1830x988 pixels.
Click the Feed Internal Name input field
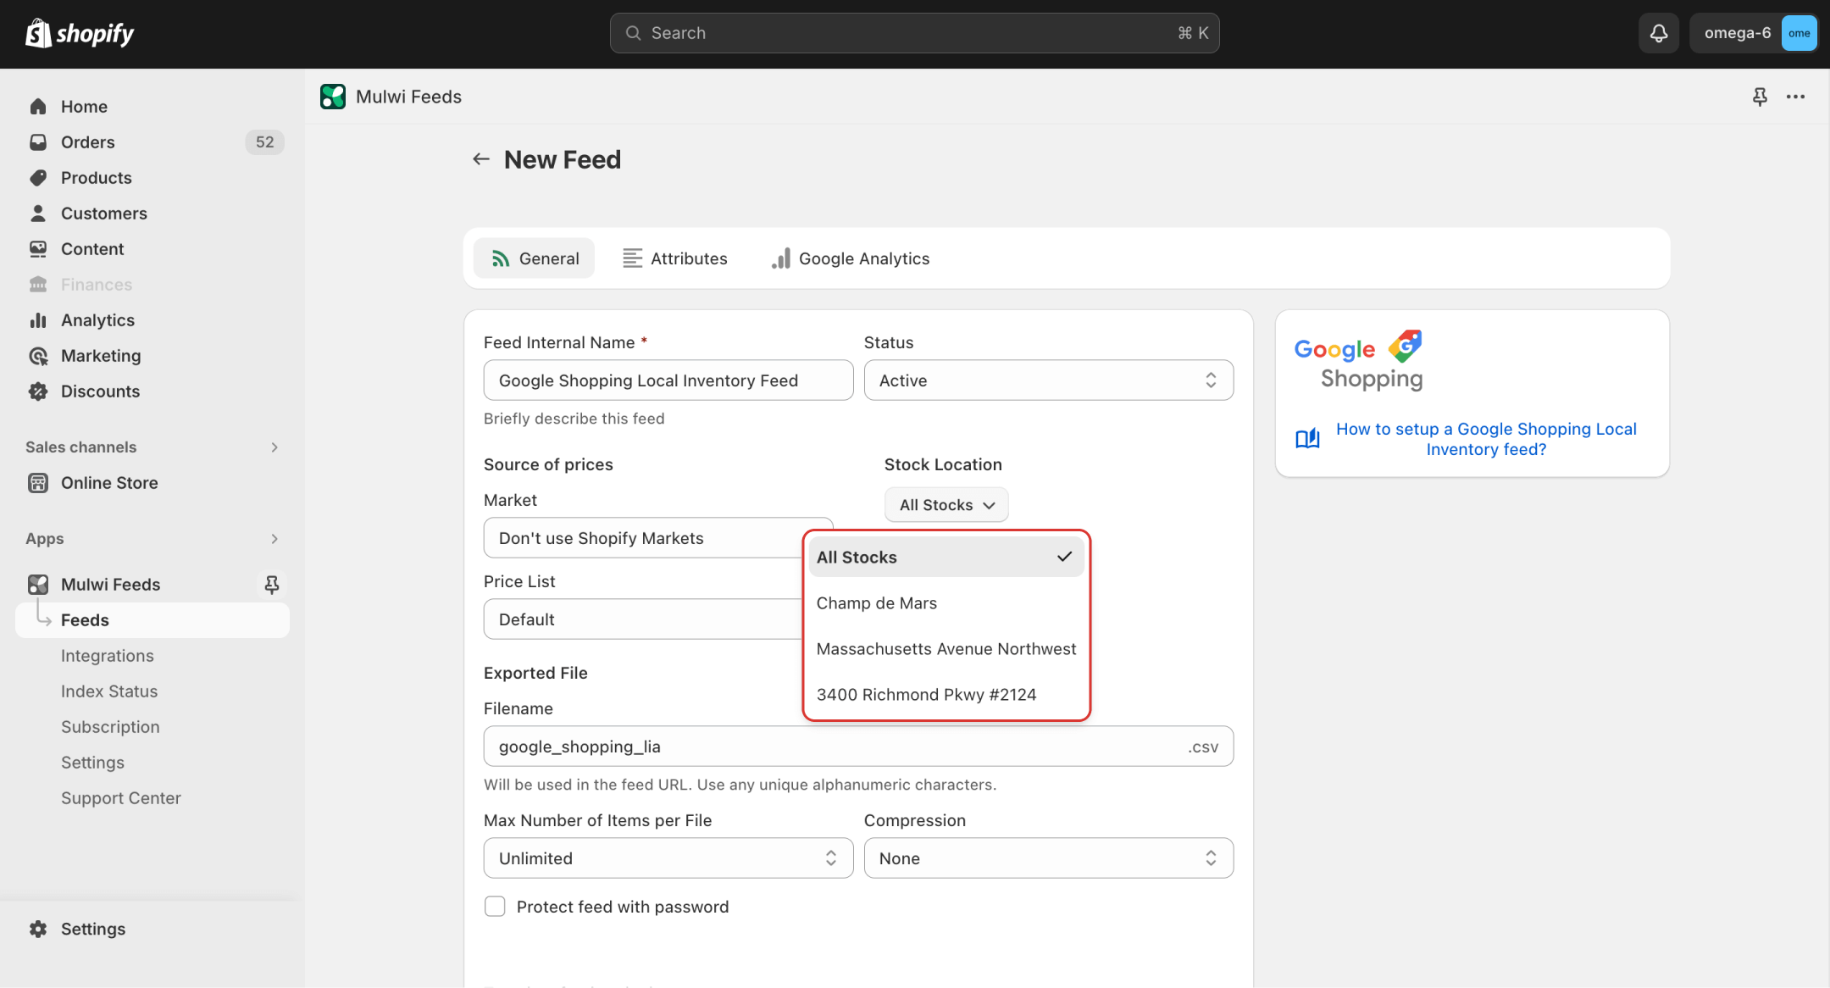click(x=668, y=380)
